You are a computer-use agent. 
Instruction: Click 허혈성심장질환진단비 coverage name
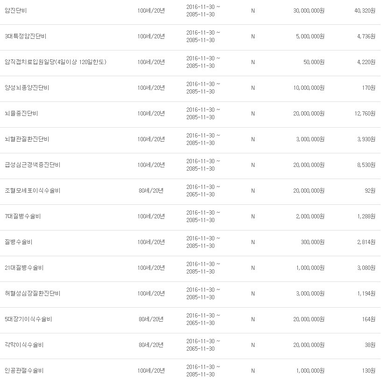pos(32,293)
